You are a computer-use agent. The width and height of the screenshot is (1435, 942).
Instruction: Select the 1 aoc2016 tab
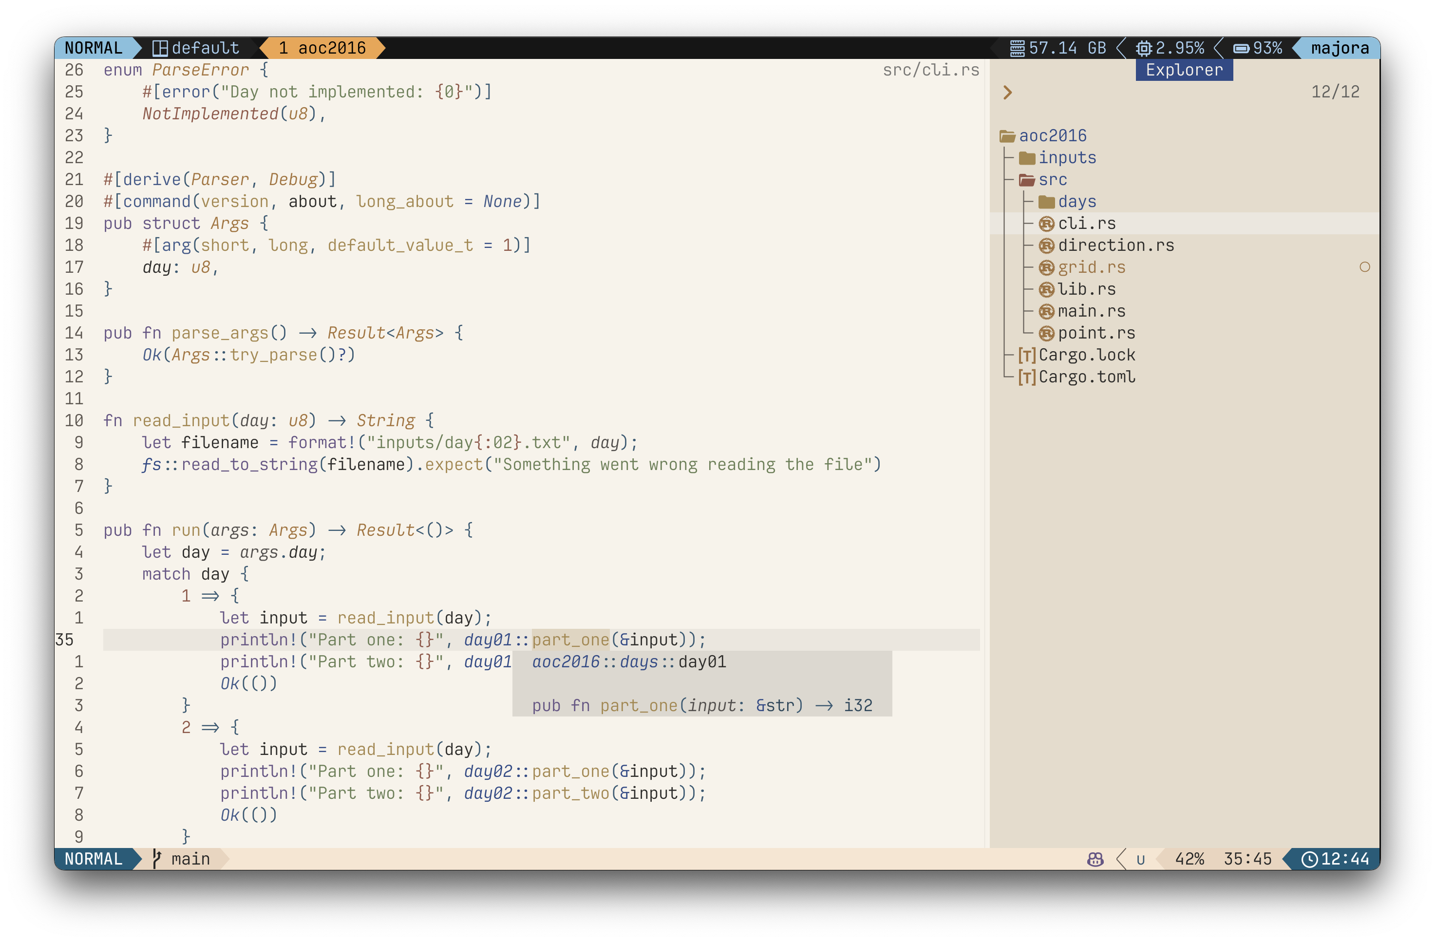point(322,48)
